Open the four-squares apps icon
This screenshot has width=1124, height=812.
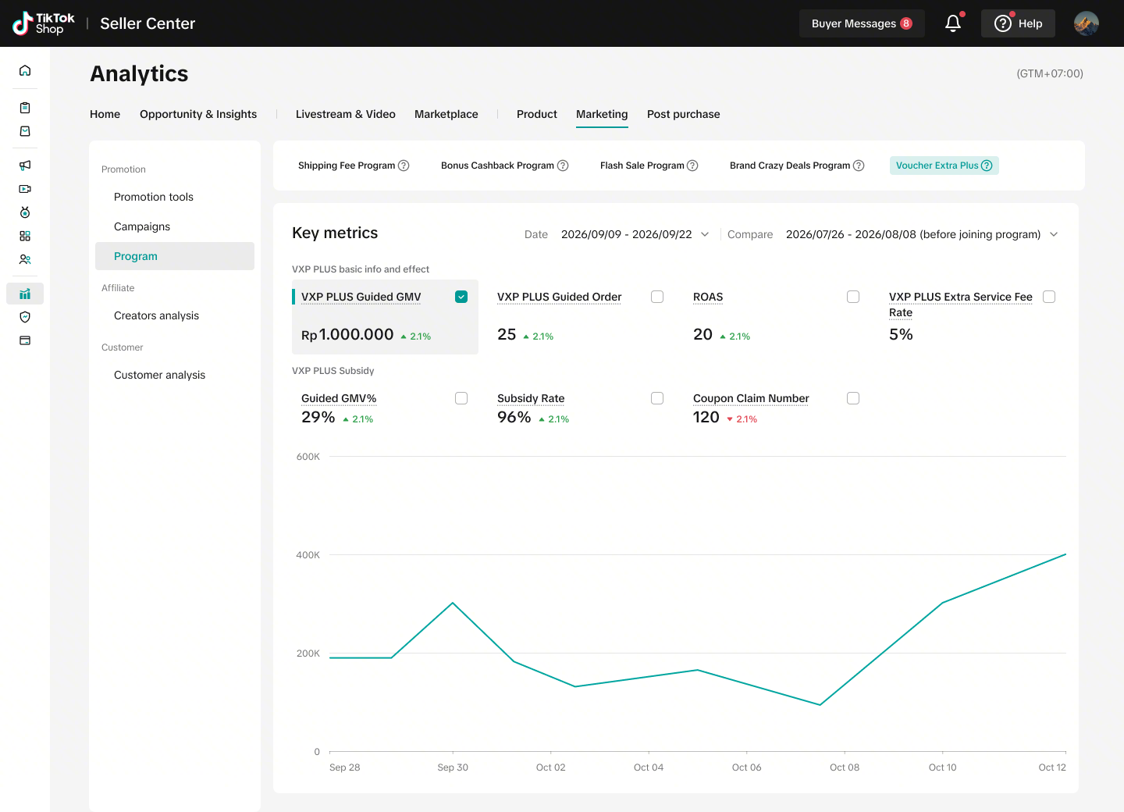(x=25, y=236)
